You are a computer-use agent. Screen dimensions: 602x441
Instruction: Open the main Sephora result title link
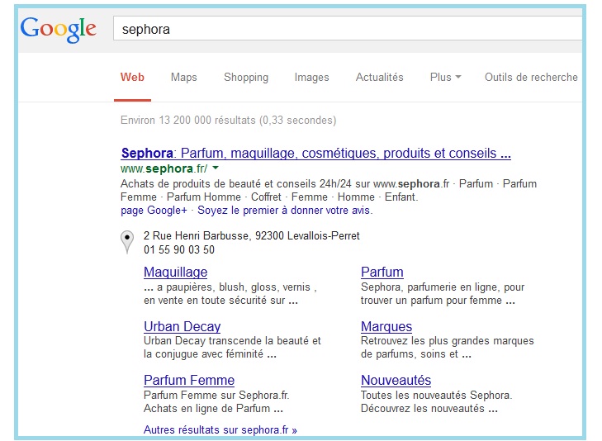(x=315, y=154)
